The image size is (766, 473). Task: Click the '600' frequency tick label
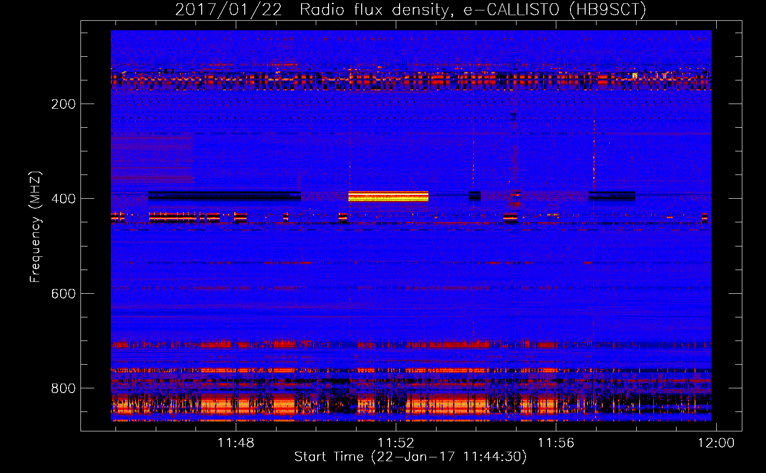coord(63,294)
